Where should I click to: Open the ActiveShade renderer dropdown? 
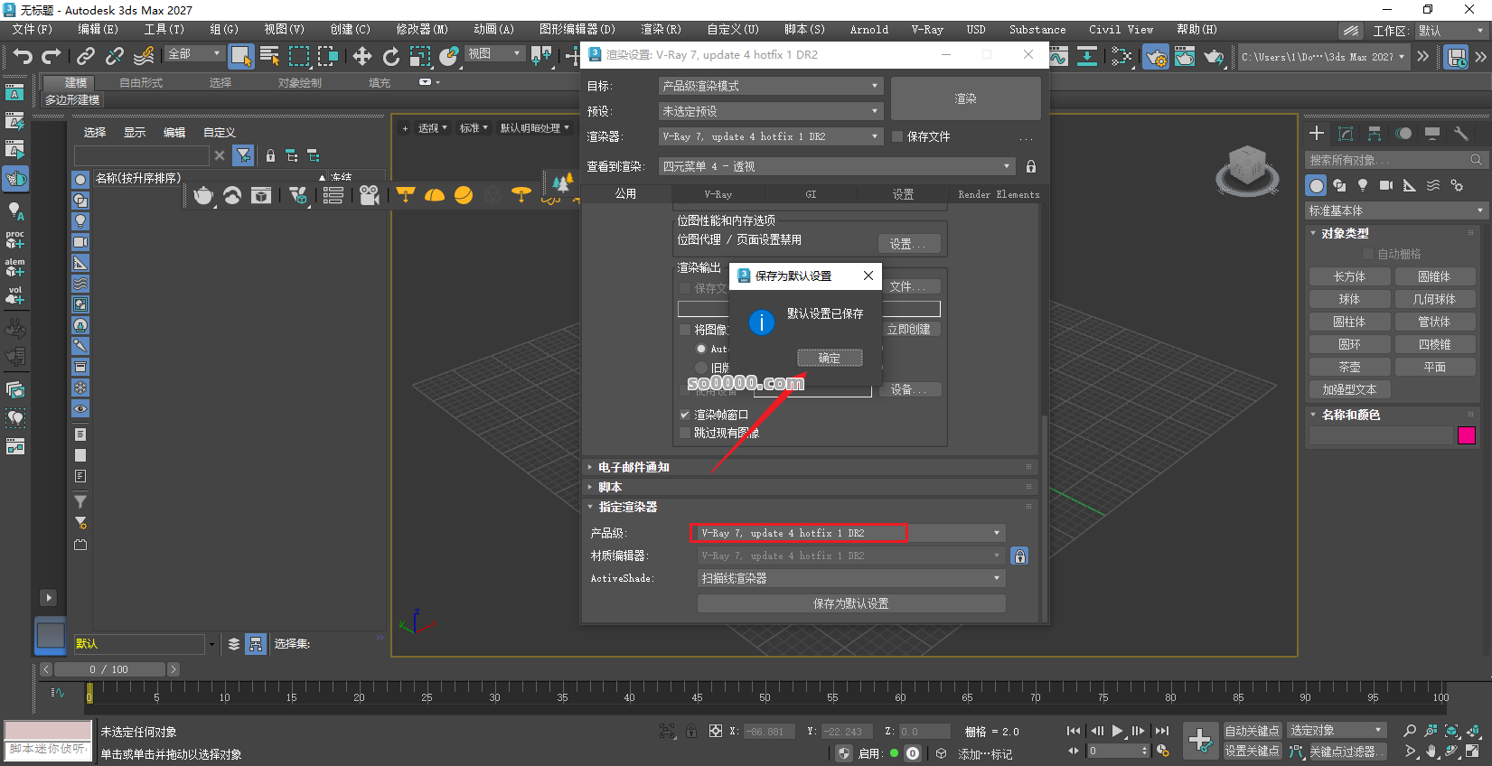point(851,578)
